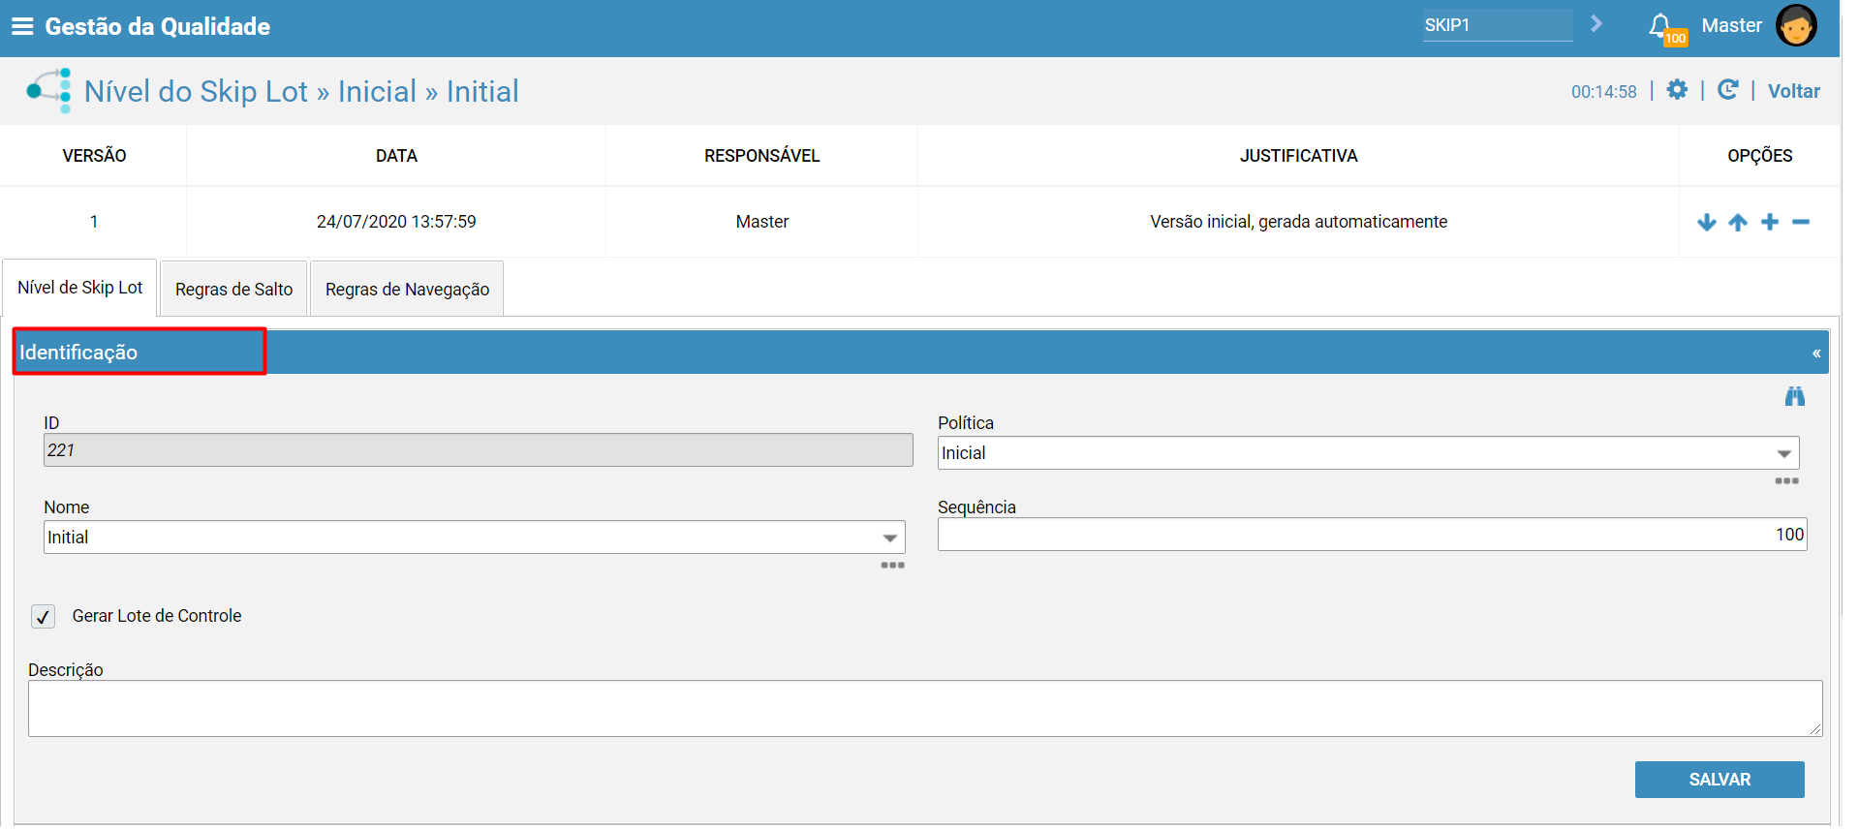The image size is (1859, 830).
Task: Click the up arrow in Opções
Action: tap(1738, 223)
